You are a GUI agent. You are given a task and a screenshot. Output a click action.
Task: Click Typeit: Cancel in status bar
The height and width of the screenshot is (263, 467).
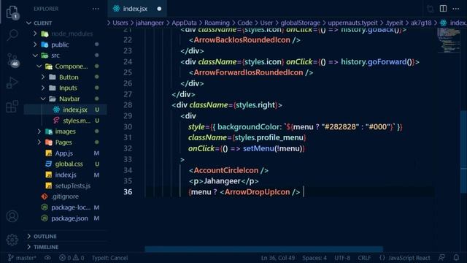[x=109, y=258]
